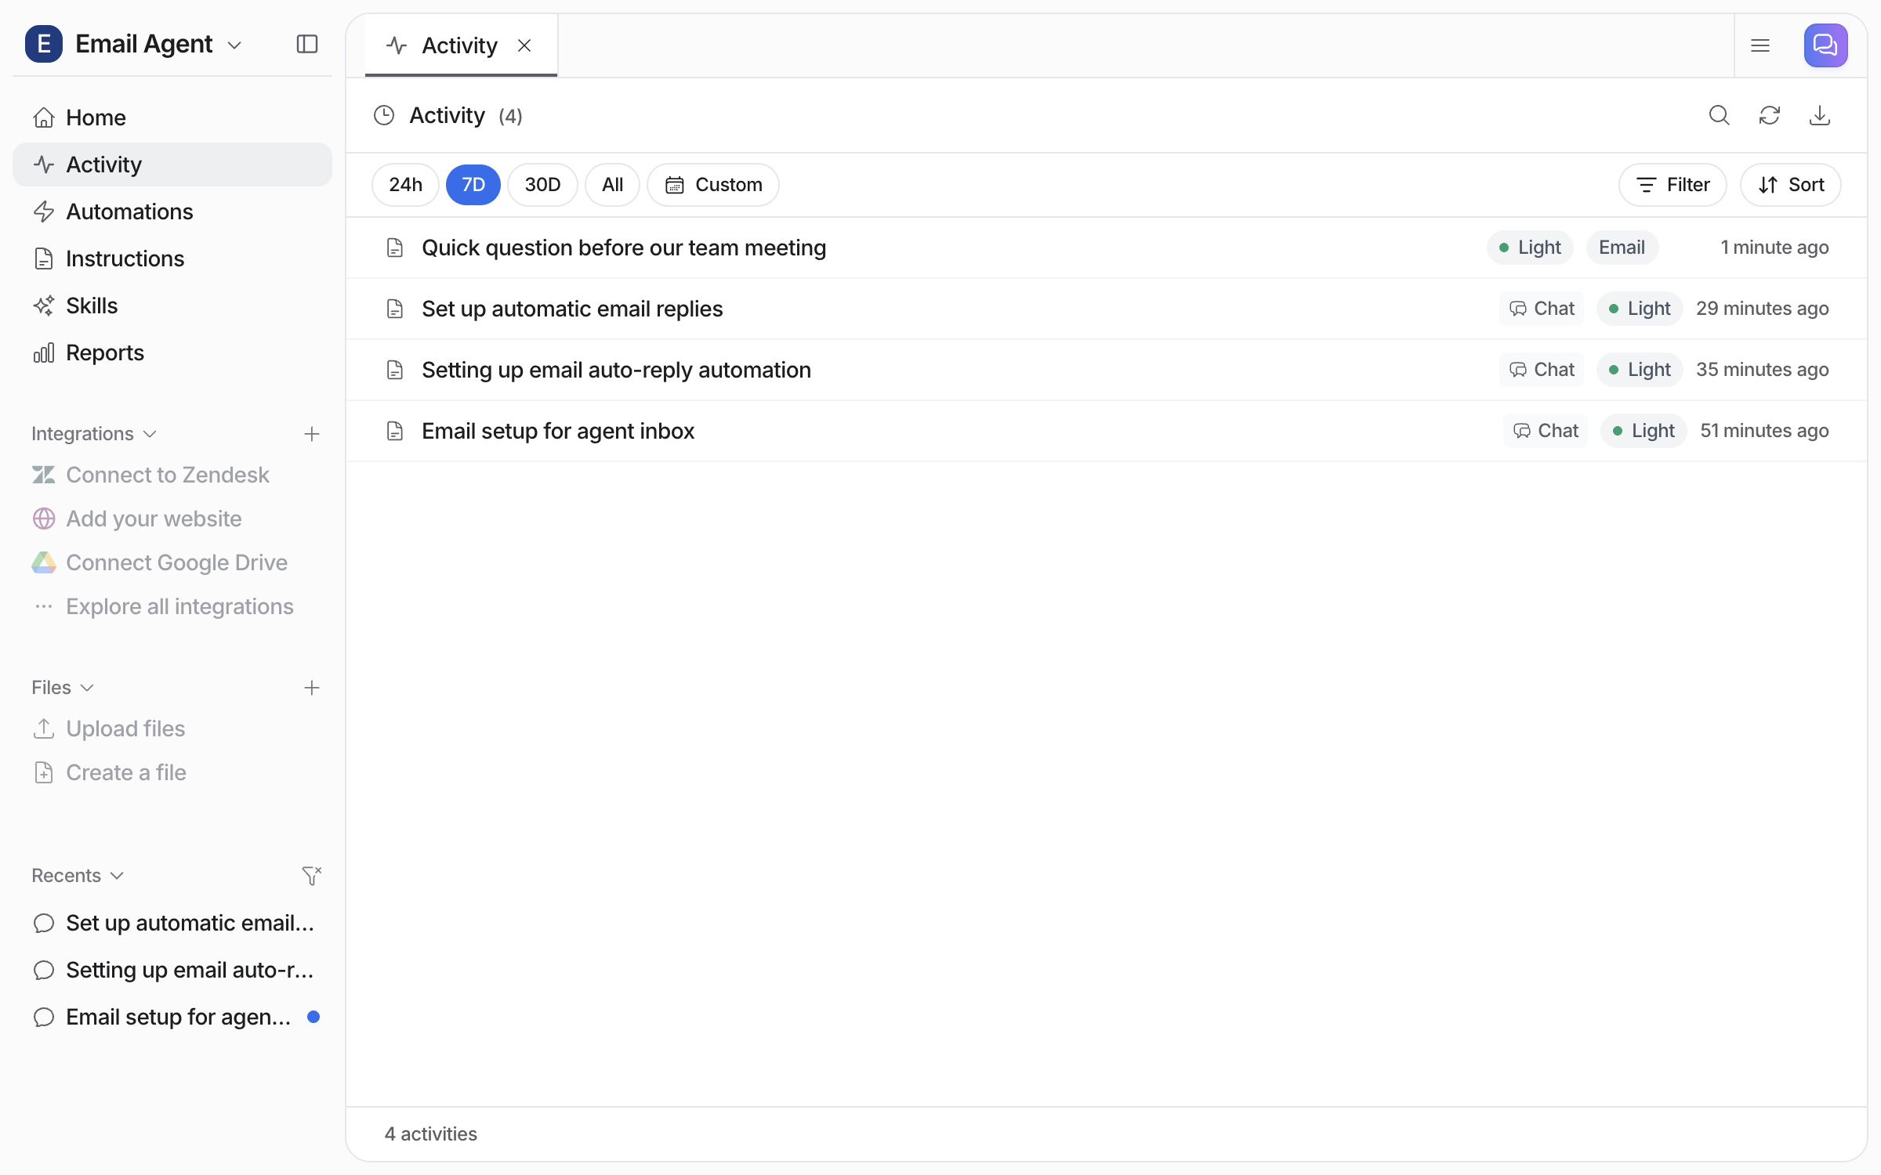The width and height of the screenshot is (1881, 1175).
Task: Click the Zendesk logo icon
Action: coord(44,475)
